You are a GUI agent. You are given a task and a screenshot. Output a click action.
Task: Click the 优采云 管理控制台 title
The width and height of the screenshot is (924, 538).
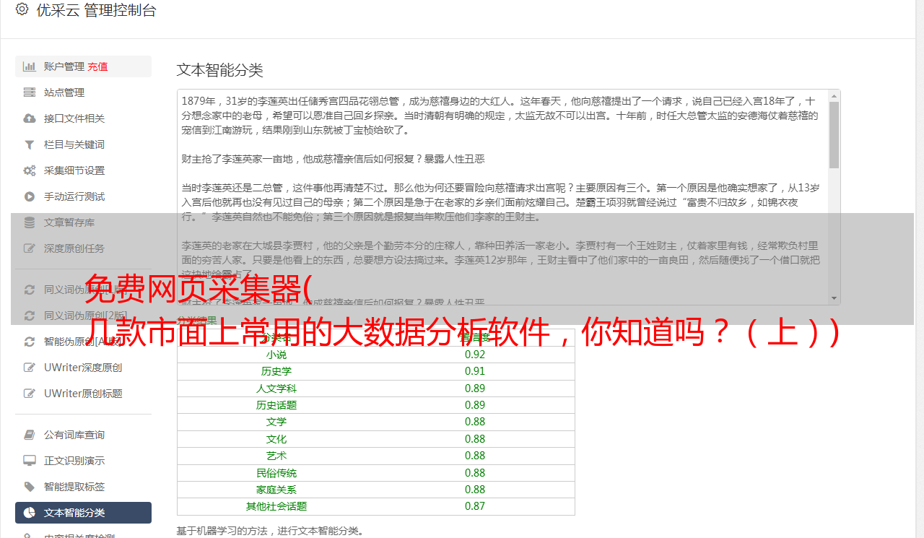point(96,10)
